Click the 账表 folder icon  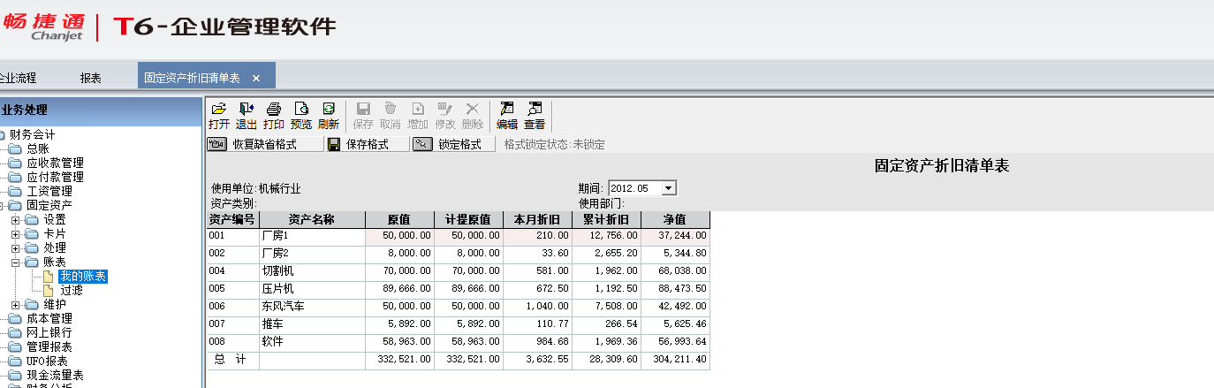coord(32,262)
